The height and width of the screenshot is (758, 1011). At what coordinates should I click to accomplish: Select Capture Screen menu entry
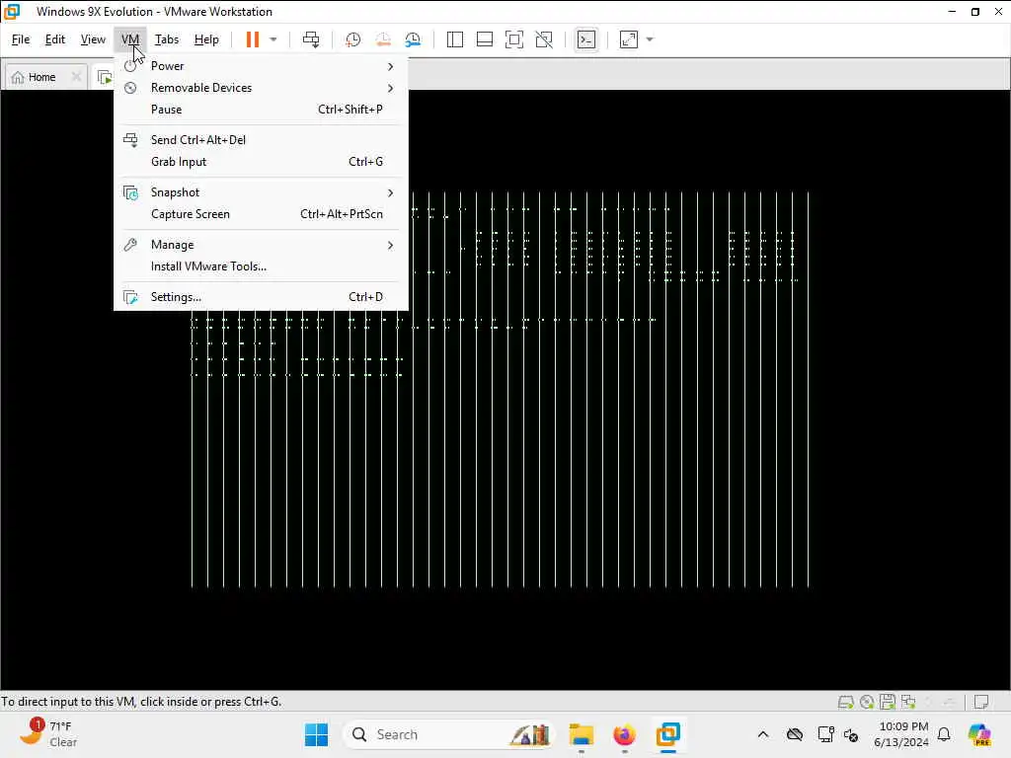point(261,214)
